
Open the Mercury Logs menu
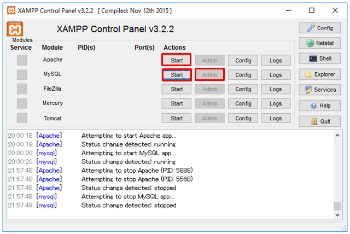tap(276, 103)
